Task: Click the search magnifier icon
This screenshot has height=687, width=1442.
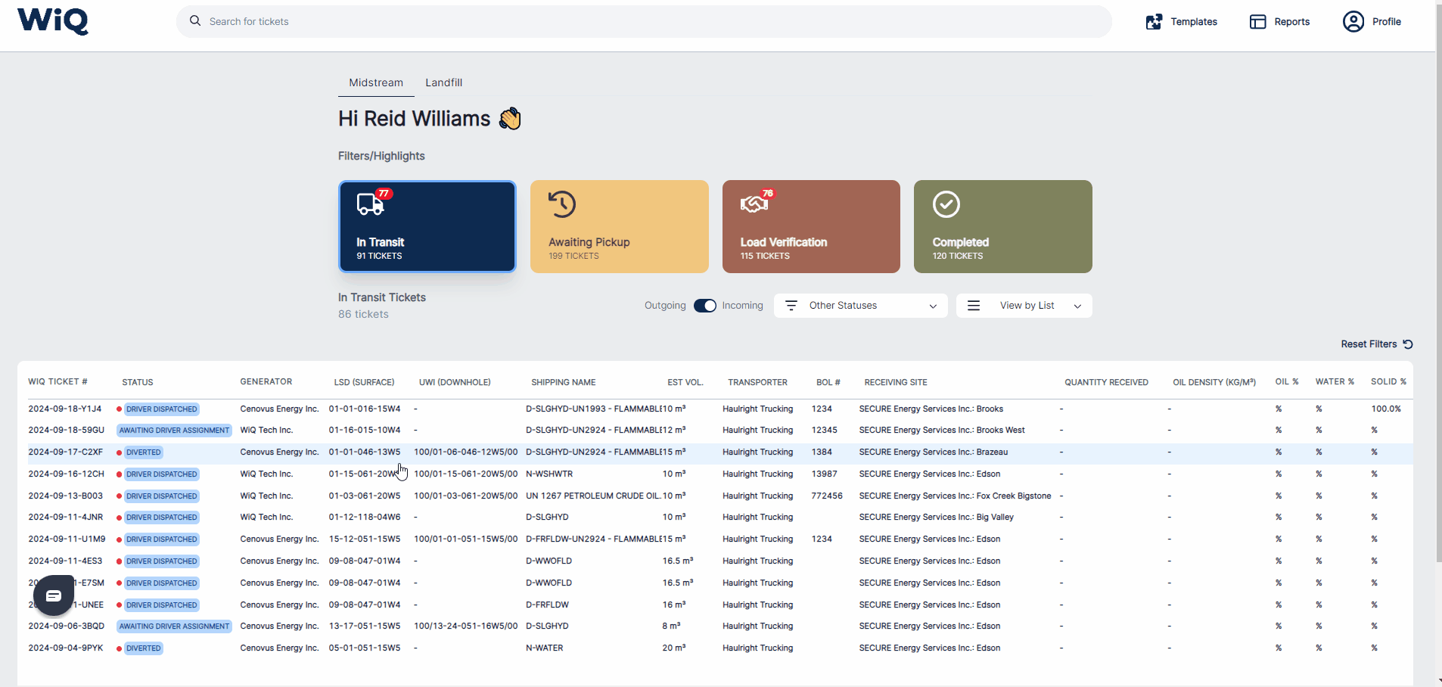Action: coord(195,21)
